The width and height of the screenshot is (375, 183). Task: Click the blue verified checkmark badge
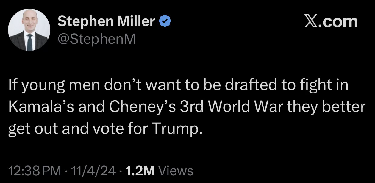pos(165,22)
